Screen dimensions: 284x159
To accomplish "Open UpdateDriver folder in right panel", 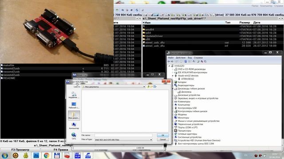I will 154,36.
